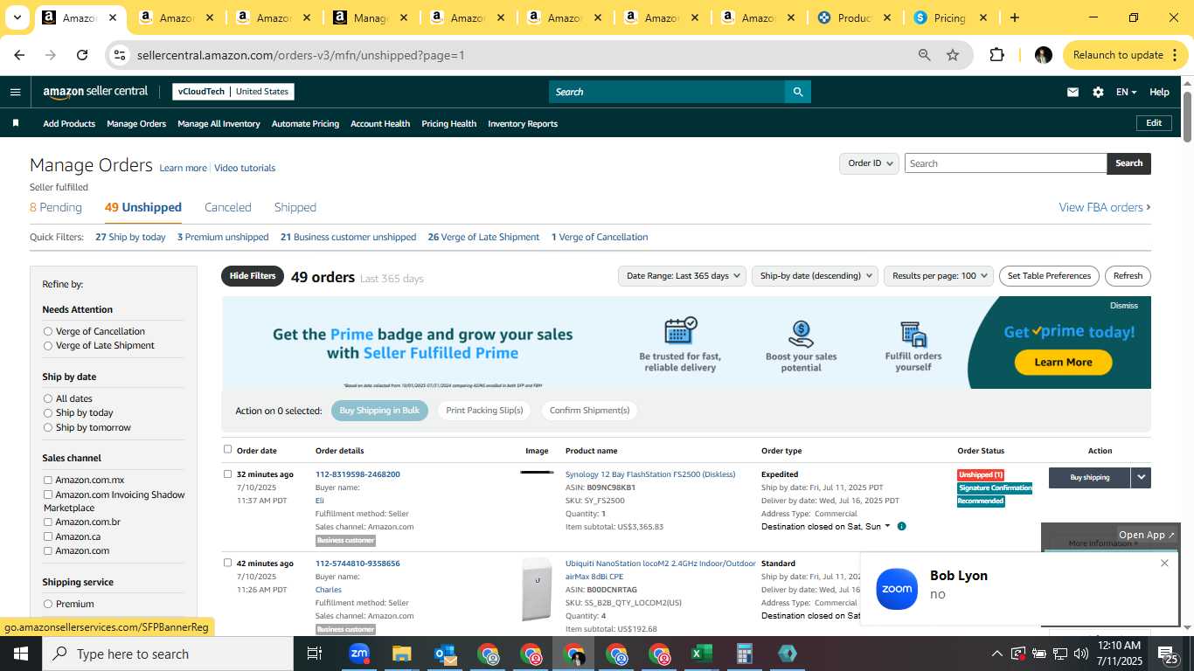1194x671 pixels.
Task: Open Excel from the taskbar
Action: pyautogui.click(x=702, y=654)
